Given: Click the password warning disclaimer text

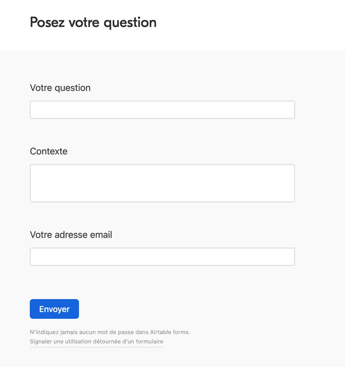Looking at the screenshot, I should [x=110, y=332].
